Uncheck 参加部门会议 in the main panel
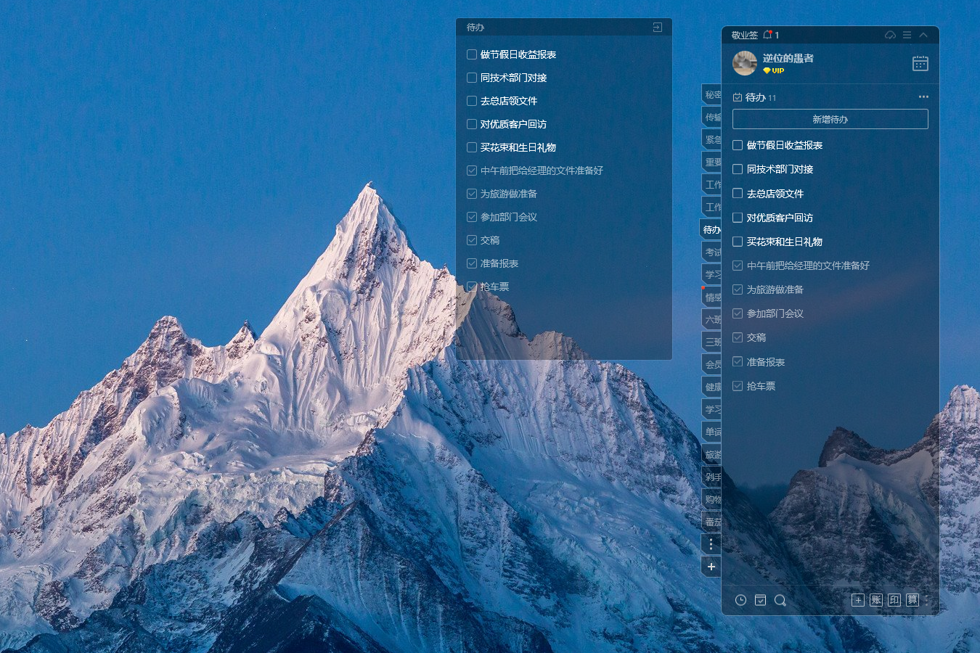Viewport: 980px width, 653px height. pos(738,313)
